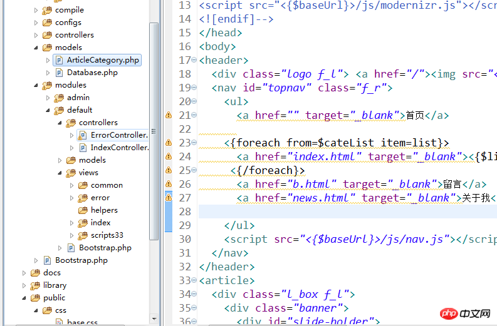Select the models folder under default module

[x=92, y=160]
